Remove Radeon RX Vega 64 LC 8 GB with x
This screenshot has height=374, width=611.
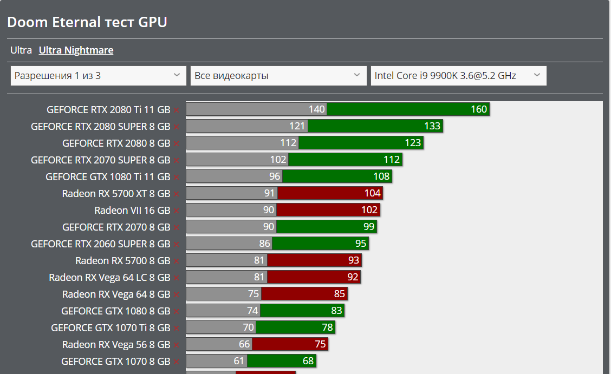176,278
